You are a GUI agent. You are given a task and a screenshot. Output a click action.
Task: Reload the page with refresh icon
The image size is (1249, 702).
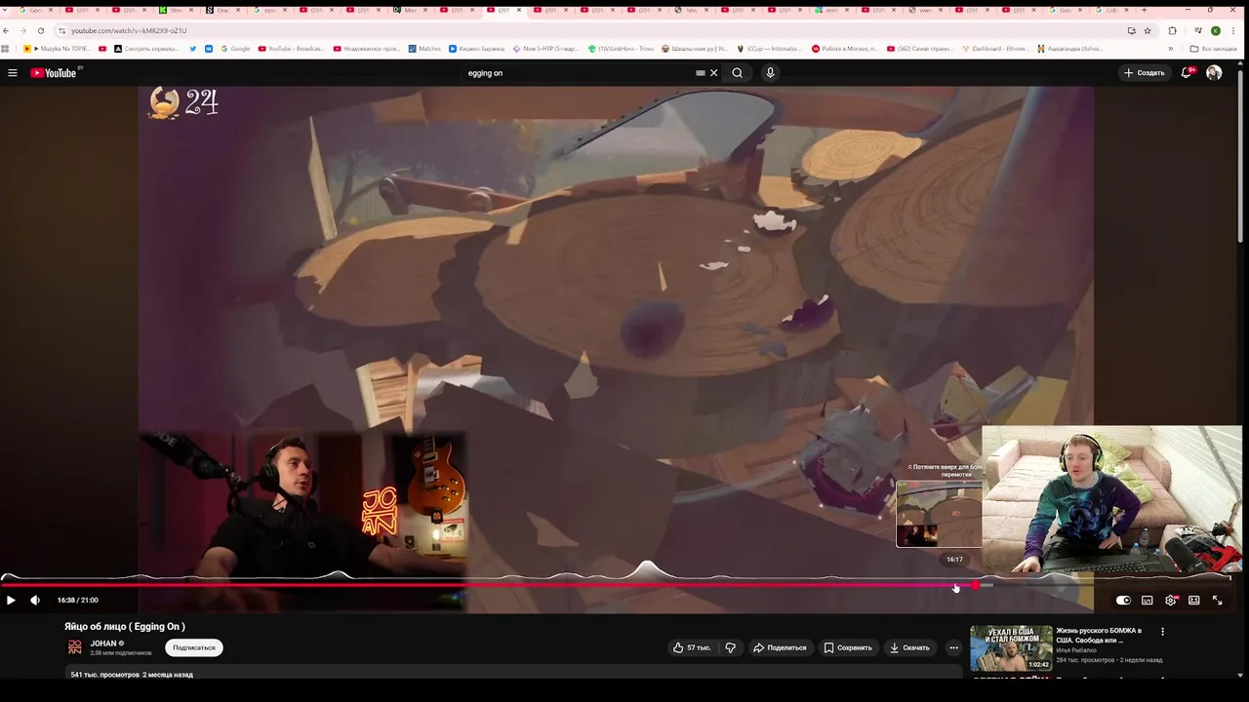[x=40, y=30]
